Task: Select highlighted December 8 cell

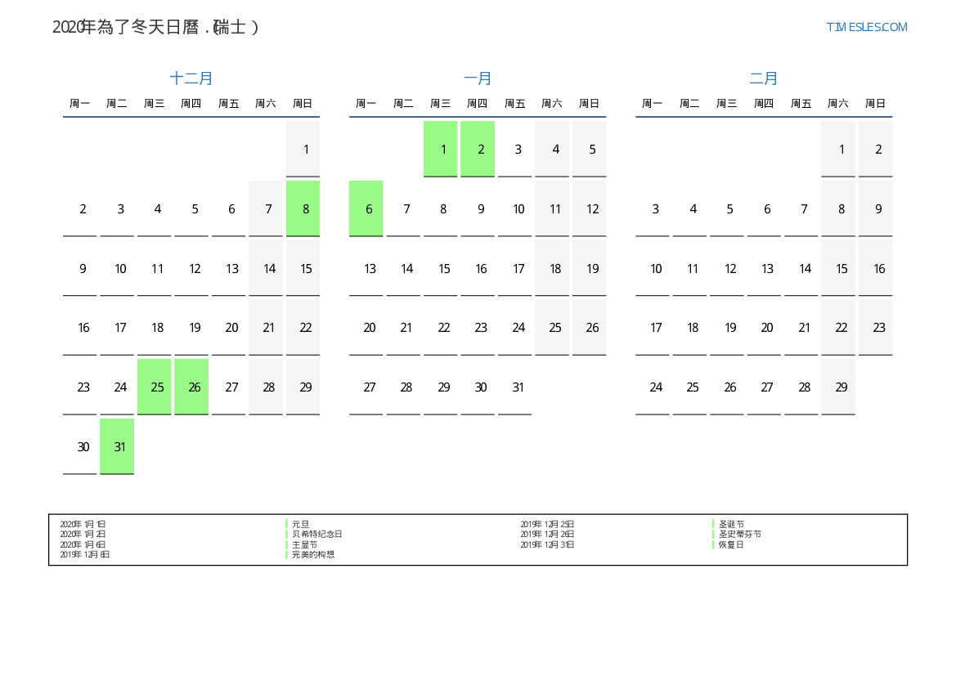Action: [x=303, y=208]
